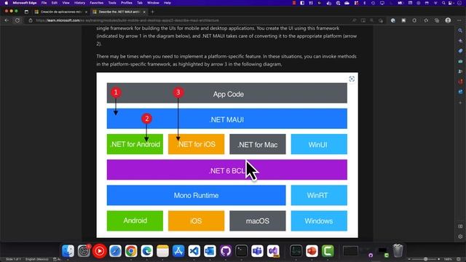Launch Visual Studio from the Dock
The width and height of the screenshot is (466, 262).
(x=273, y=251)
